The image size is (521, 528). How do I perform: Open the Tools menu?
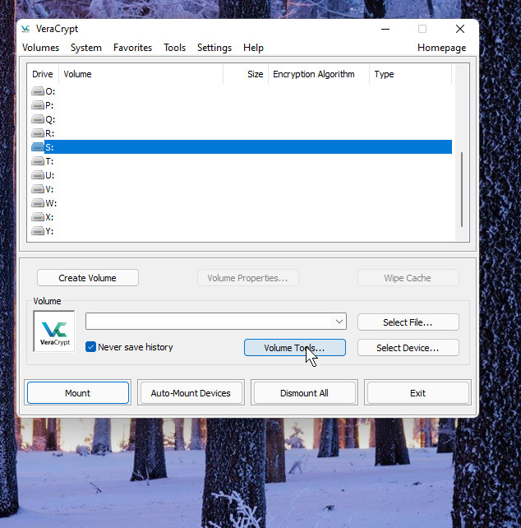[x=175, y=48]
